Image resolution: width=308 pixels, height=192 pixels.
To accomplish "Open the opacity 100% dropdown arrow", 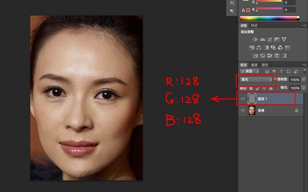I will pyautogui.click(x=304, y=79).
